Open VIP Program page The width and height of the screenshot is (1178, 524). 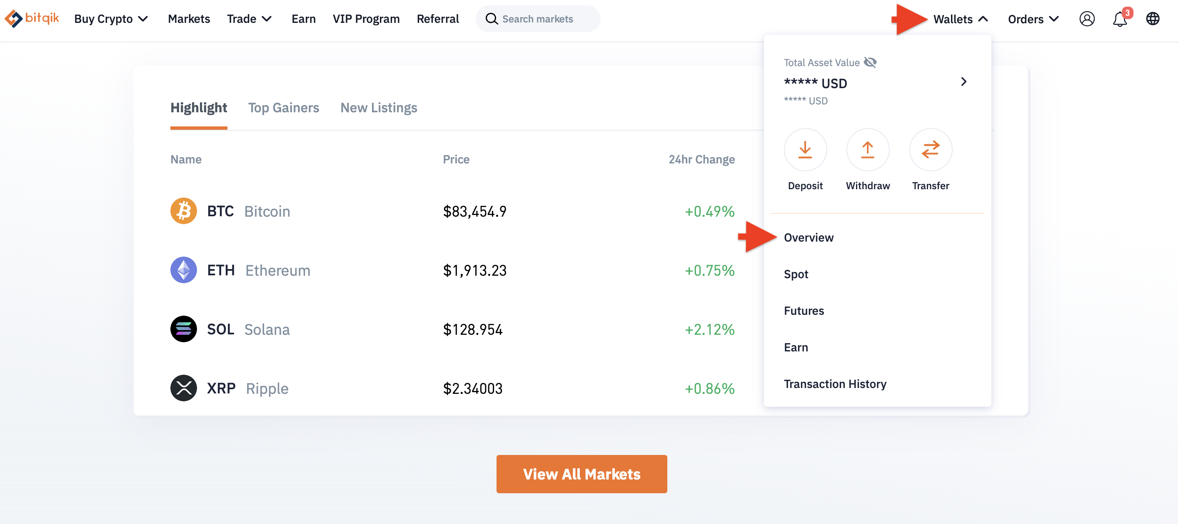[366, 19]
